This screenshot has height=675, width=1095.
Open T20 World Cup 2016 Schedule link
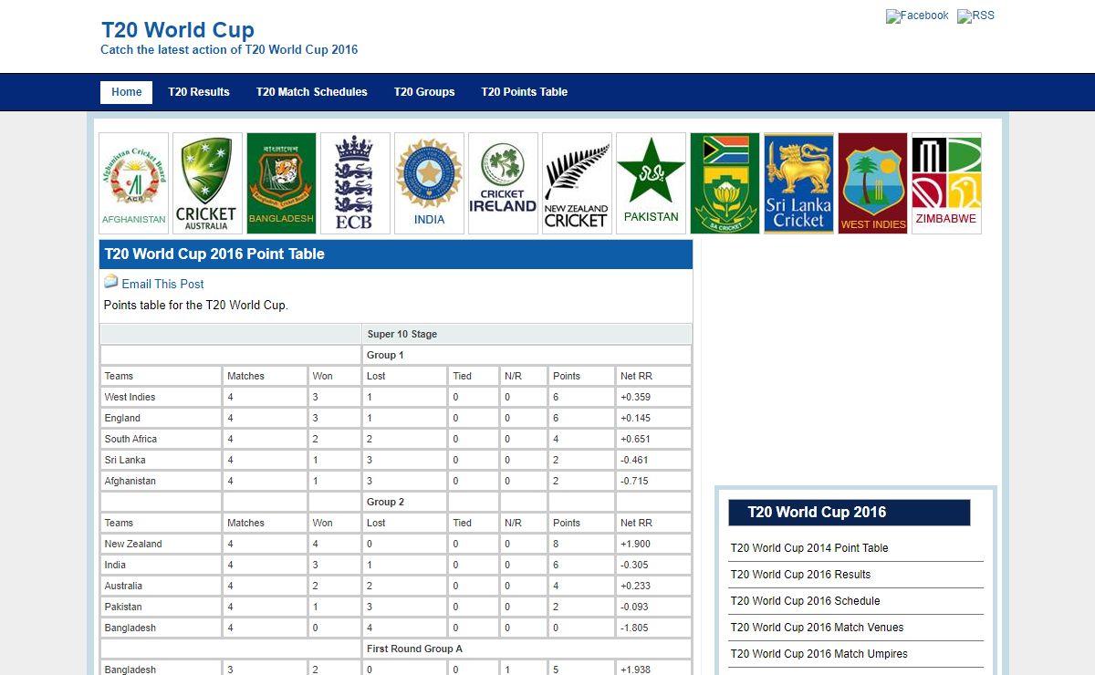point(805,601)
